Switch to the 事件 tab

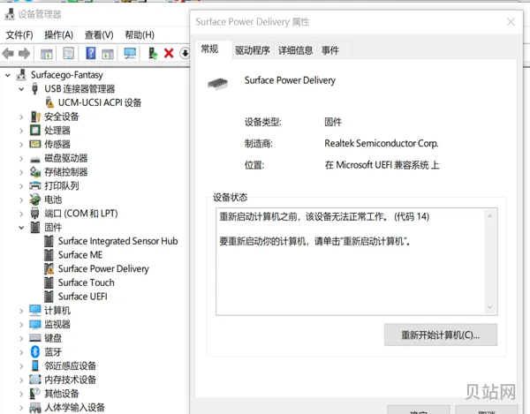(x=329, y=50)
